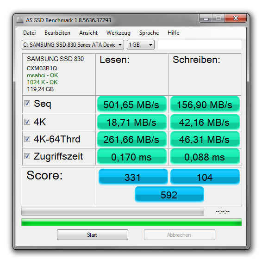Click the --:--:-- remaining time indicator

point(223,212)
